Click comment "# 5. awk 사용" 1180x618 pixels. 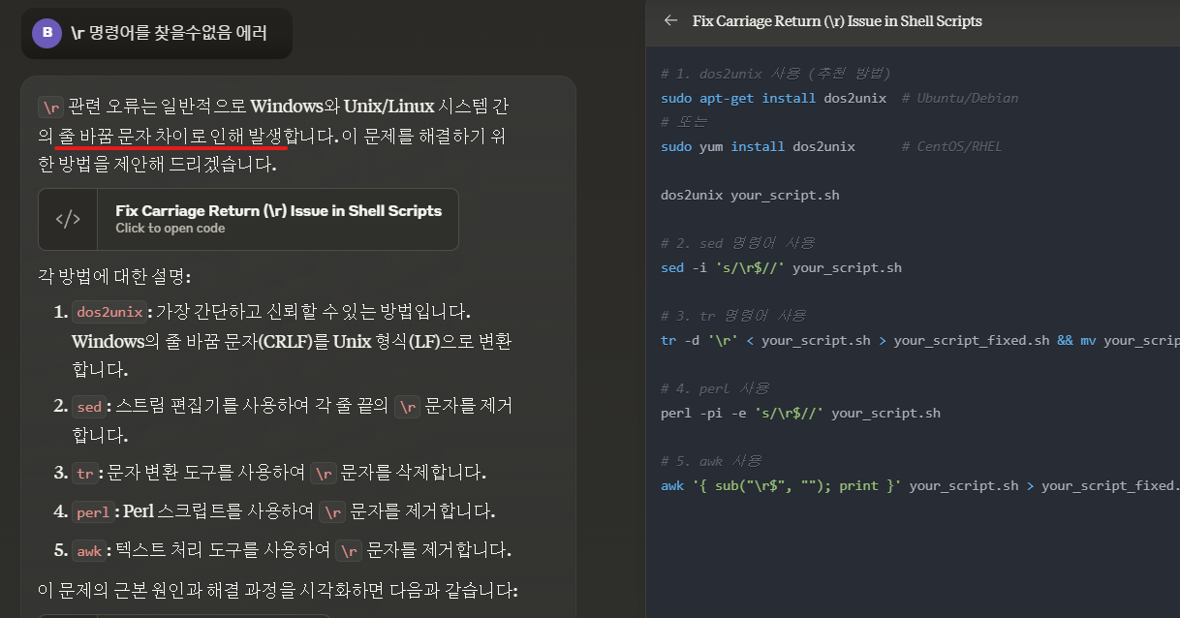[710, 461]
